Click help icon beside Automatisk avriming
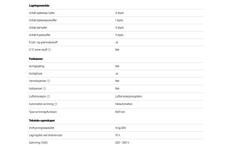 click(56, 104)
